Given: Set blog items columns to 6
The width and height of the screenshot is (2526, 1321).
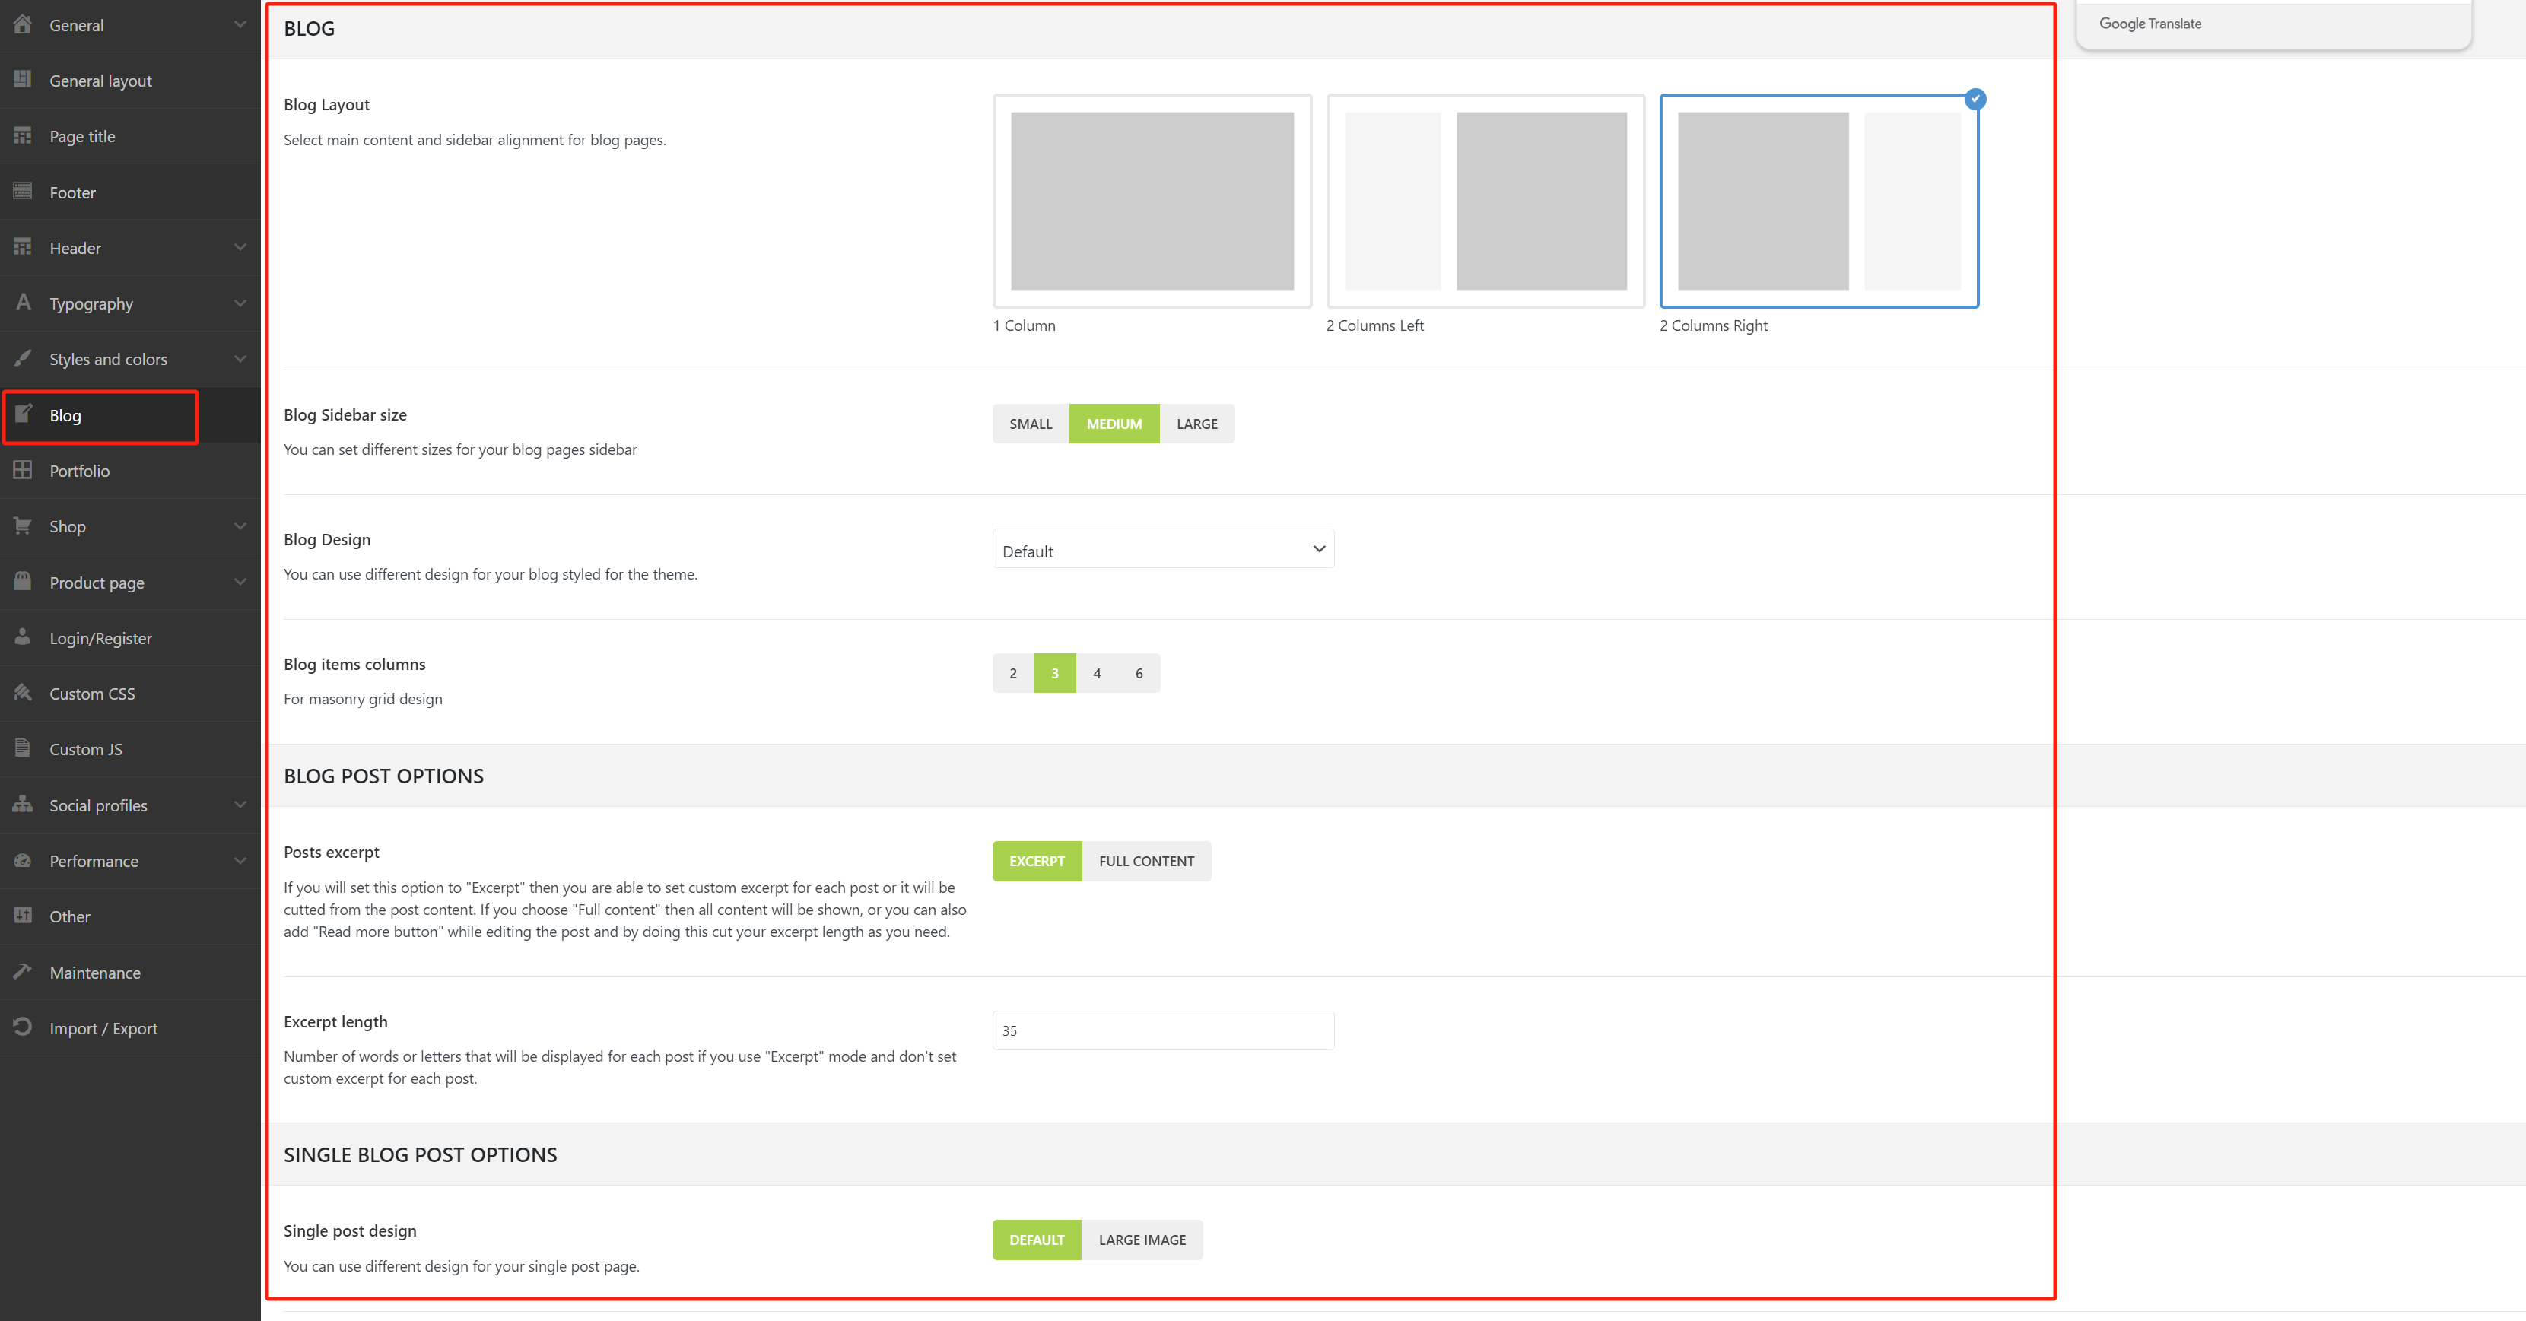Looking at the screenshot, I should 1139,673.
